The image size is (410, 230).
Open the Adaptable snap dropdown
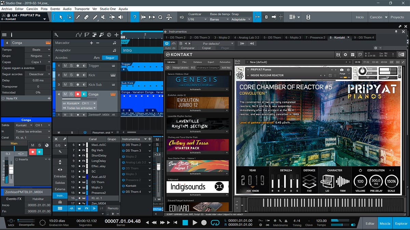tap(241, 19)
